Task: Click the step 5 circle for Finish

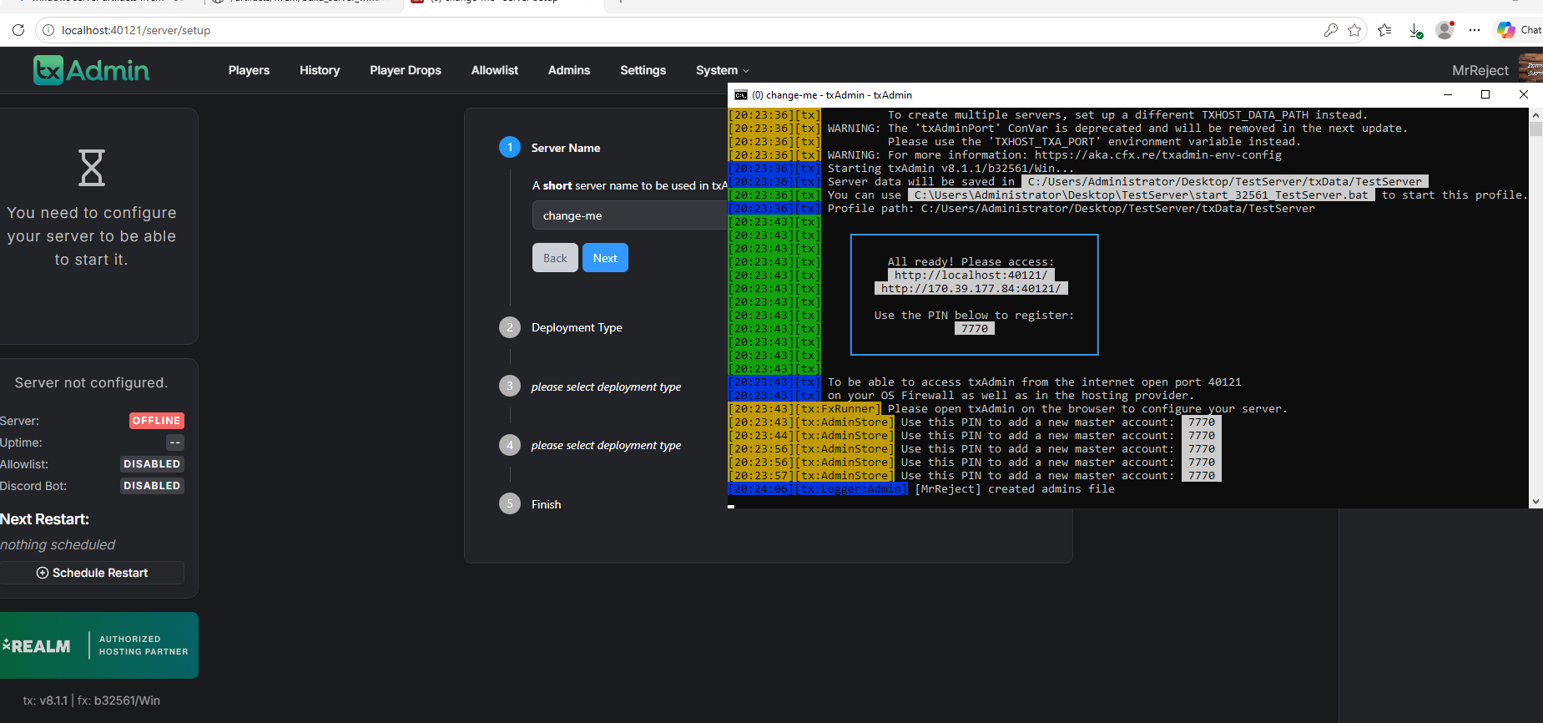Action: pos(510,503)
